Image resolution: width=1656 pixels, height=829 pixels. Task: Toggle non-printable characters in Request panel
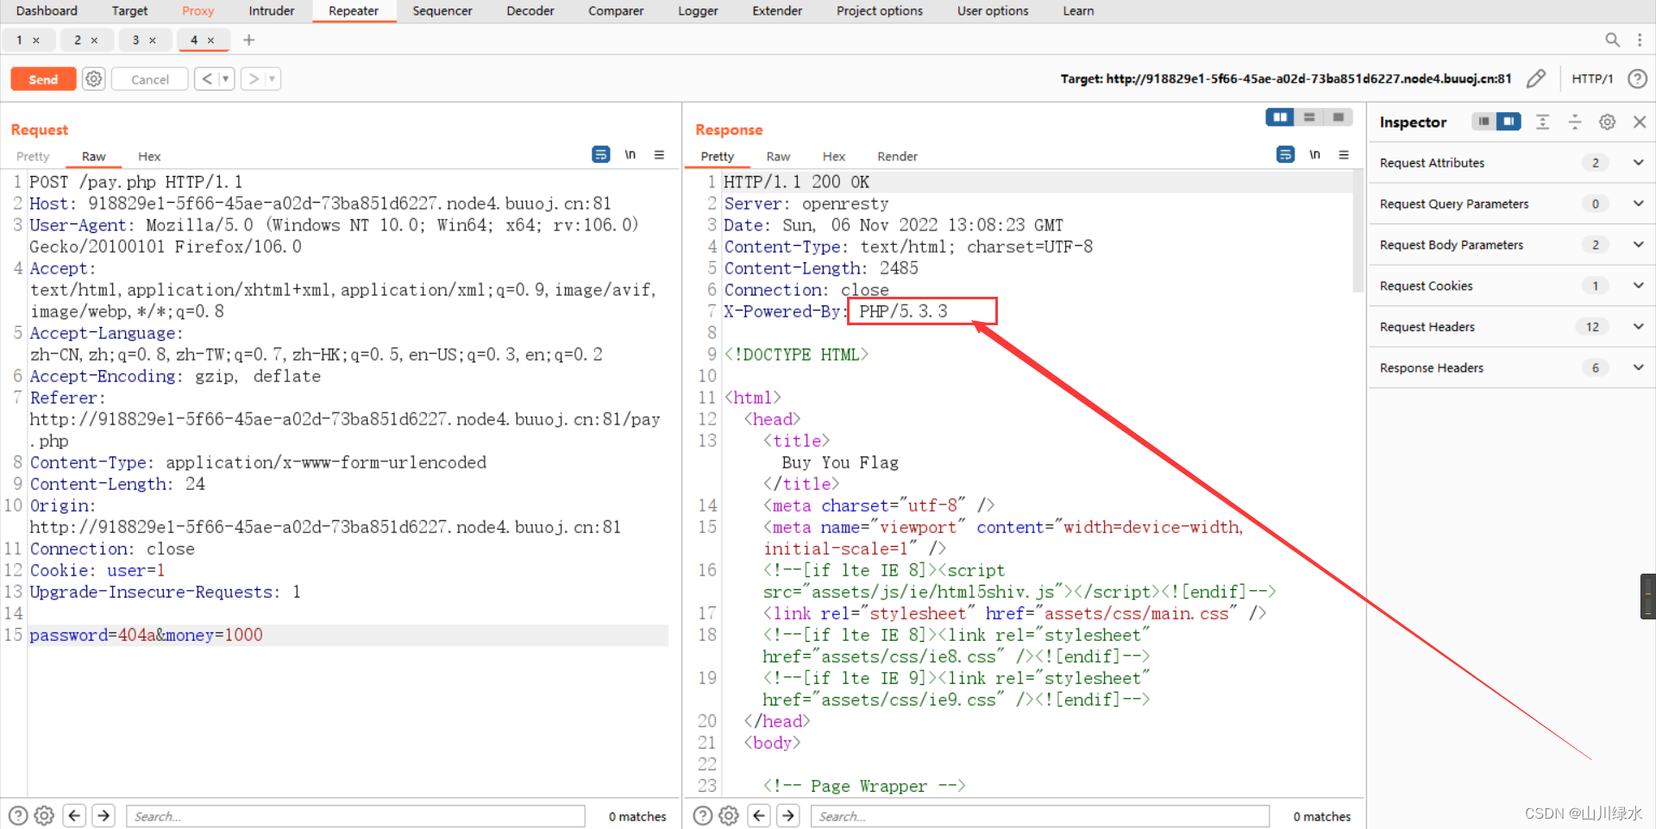tap(630, 155)
